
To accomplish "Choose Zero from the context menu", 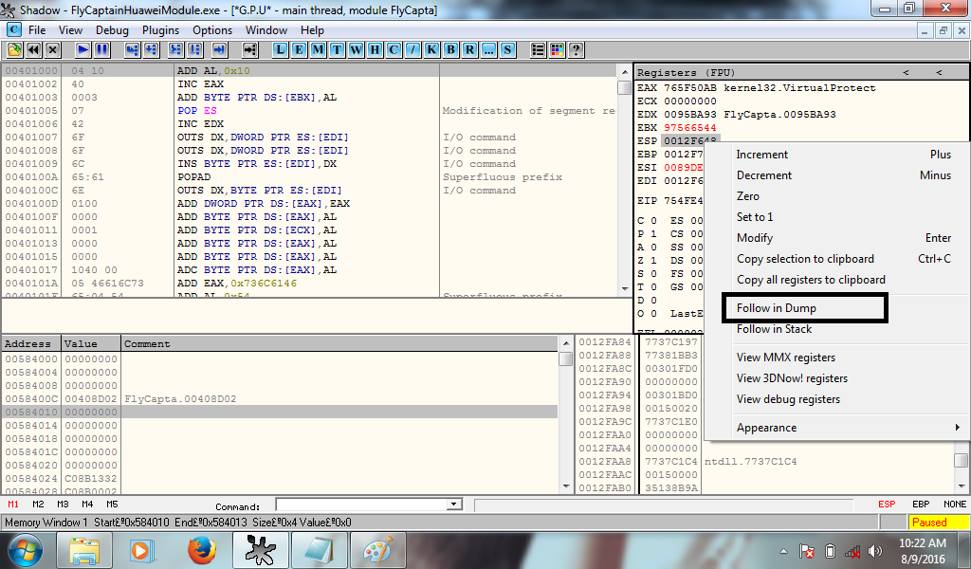I will point(836,196).
